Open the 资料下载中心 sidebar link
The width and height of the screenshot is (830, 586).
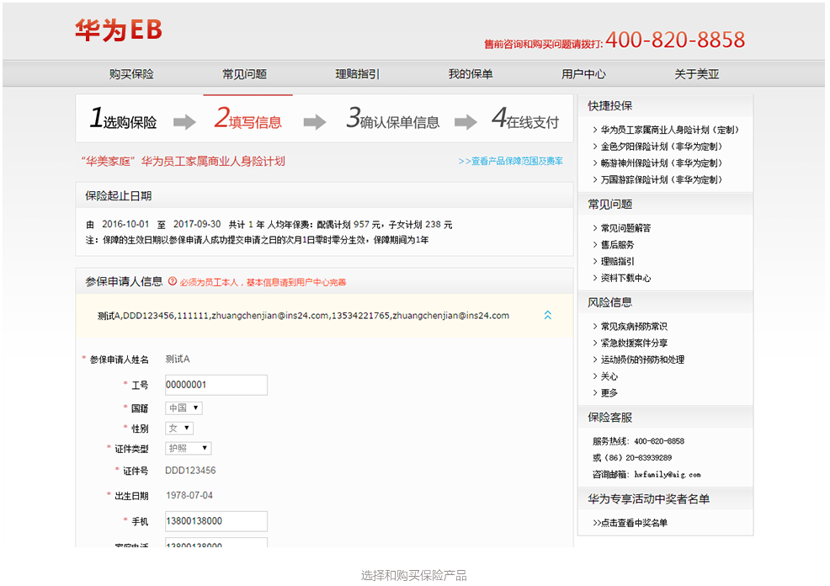click(625, 278)
